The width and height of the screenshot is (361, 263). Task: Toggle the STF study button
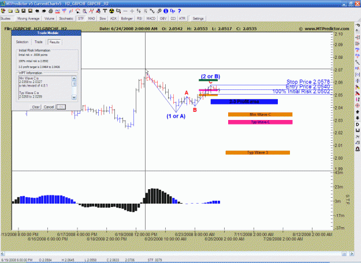[x=81, y=18]
